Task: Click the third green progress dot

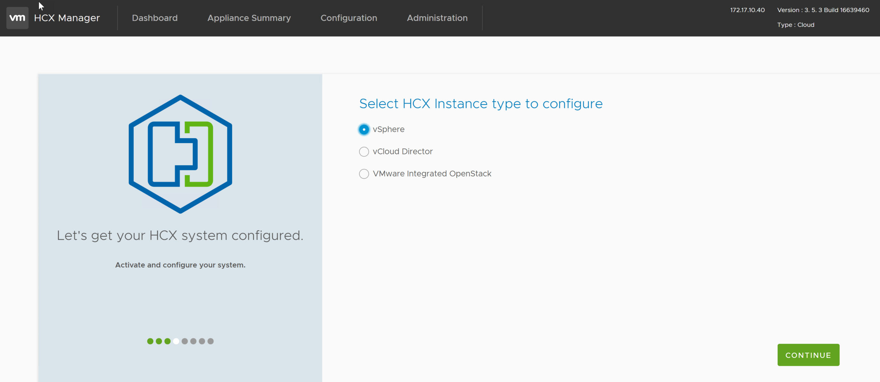Action: [167, 341]
